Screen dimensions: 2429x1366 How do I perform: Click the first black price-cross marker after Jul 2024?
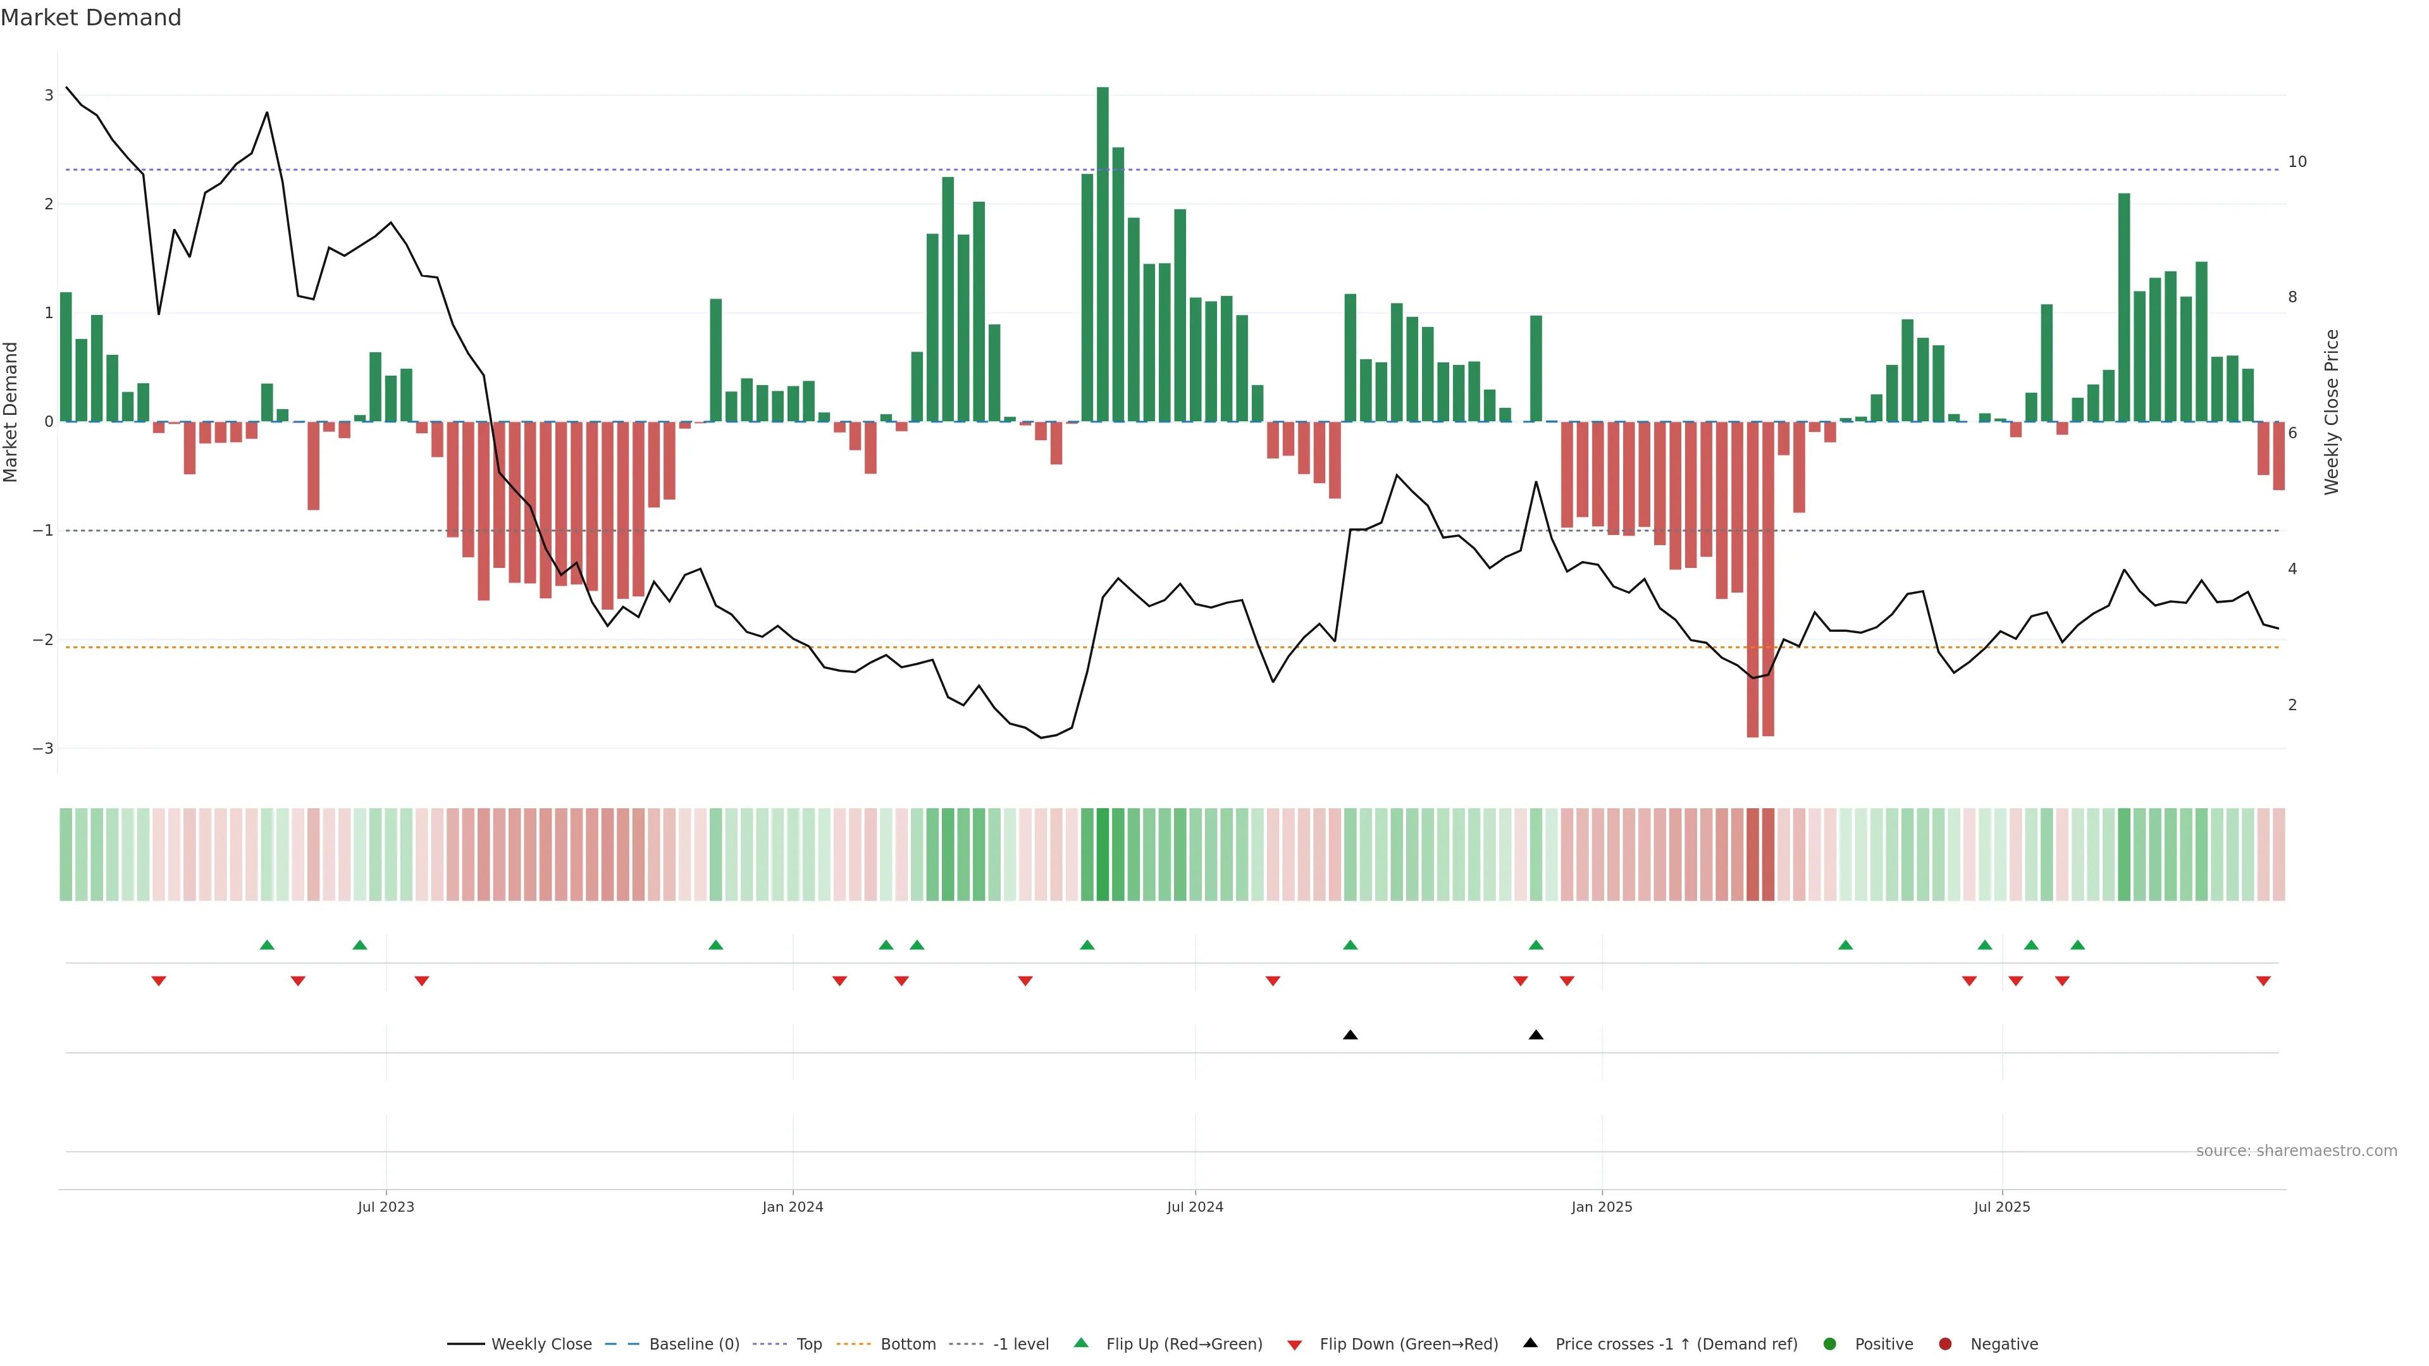tap(1350, 1035)
